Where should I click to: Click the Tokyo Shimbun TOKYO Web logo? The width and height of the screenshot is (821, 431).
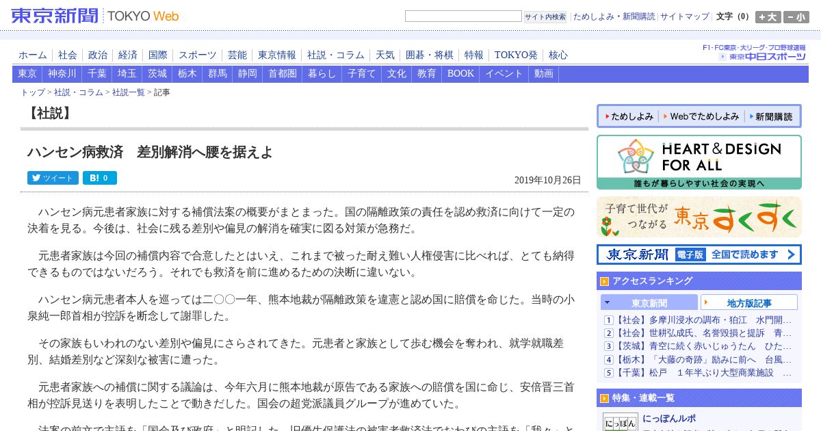95,16
